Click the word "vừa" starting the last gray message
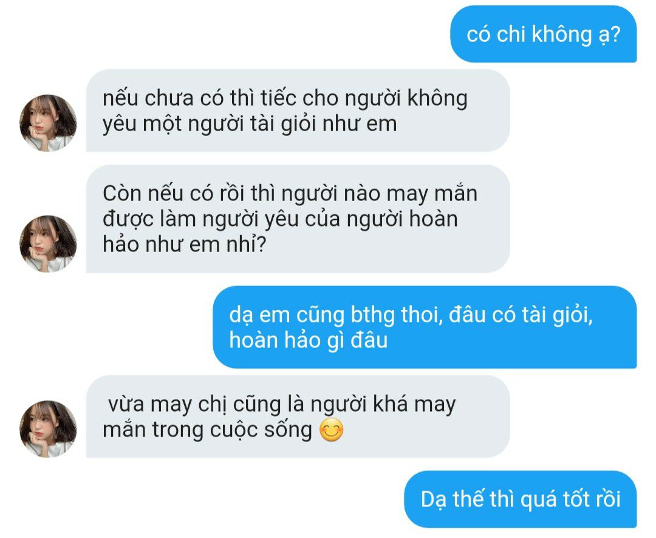 (x=126, y=405)
